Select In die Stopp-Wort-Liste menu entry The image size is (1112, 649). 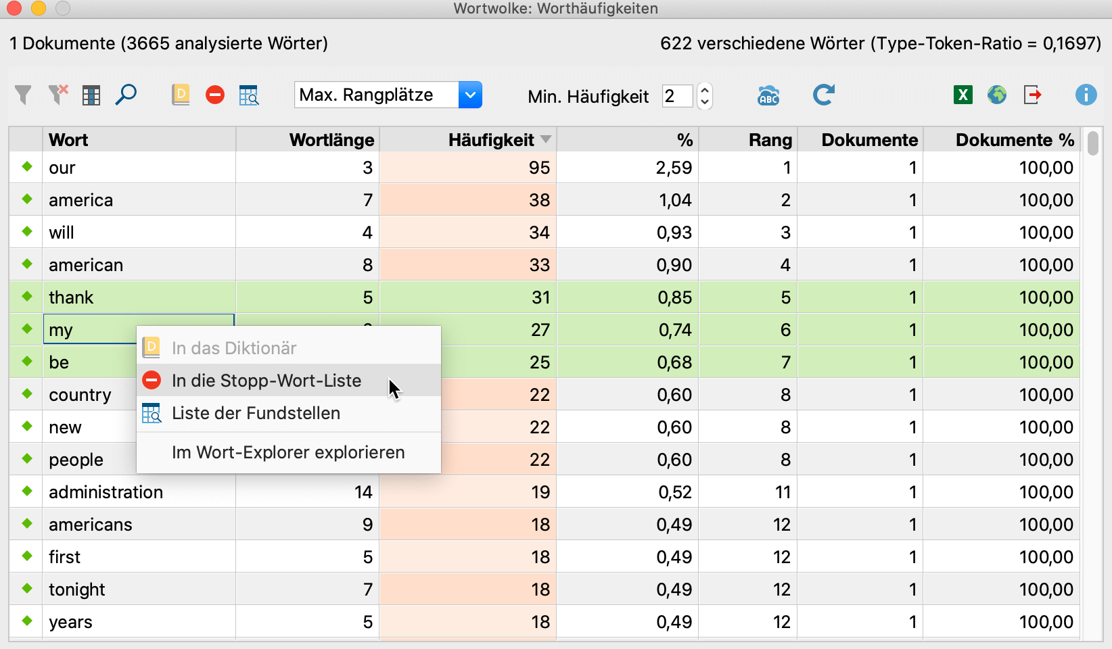click(x=289, y=381)
